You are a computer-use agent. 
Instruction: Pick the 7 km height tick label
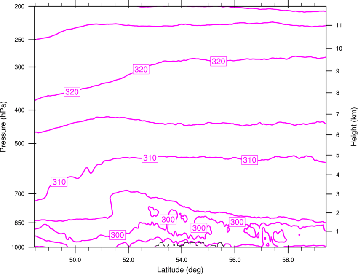point(337,114)
